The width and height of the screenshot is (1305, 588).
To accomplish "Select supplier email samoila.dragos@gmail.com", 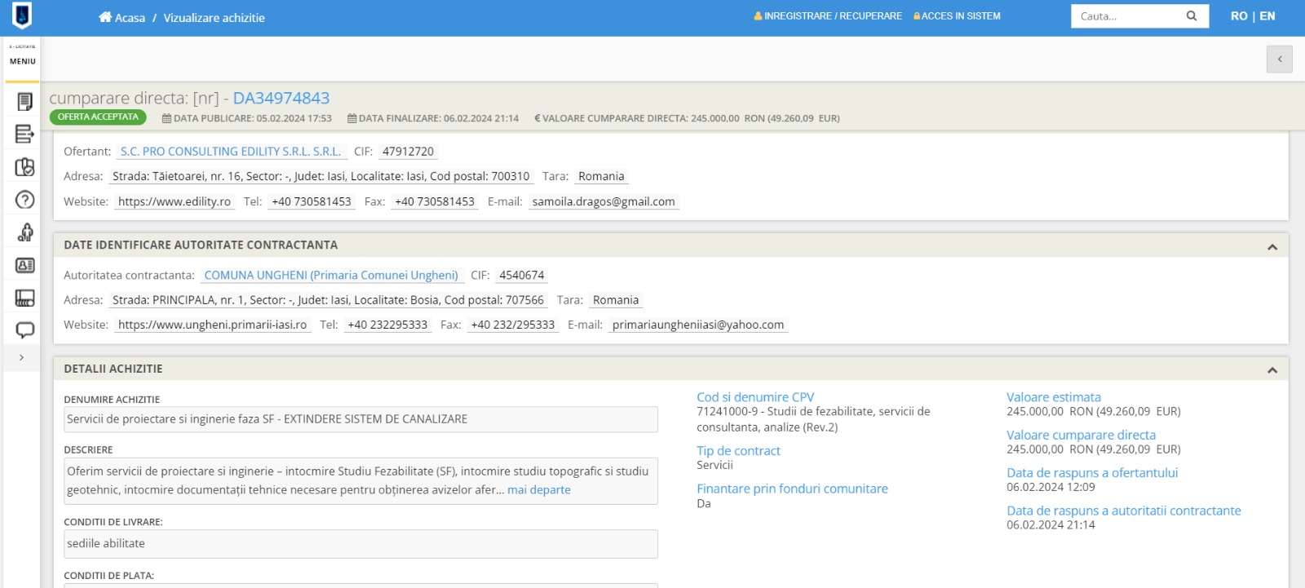I will click(604, 201).
